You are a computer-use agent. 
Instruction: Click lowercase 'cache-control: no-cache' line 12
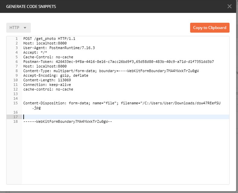tap(48, 89)
